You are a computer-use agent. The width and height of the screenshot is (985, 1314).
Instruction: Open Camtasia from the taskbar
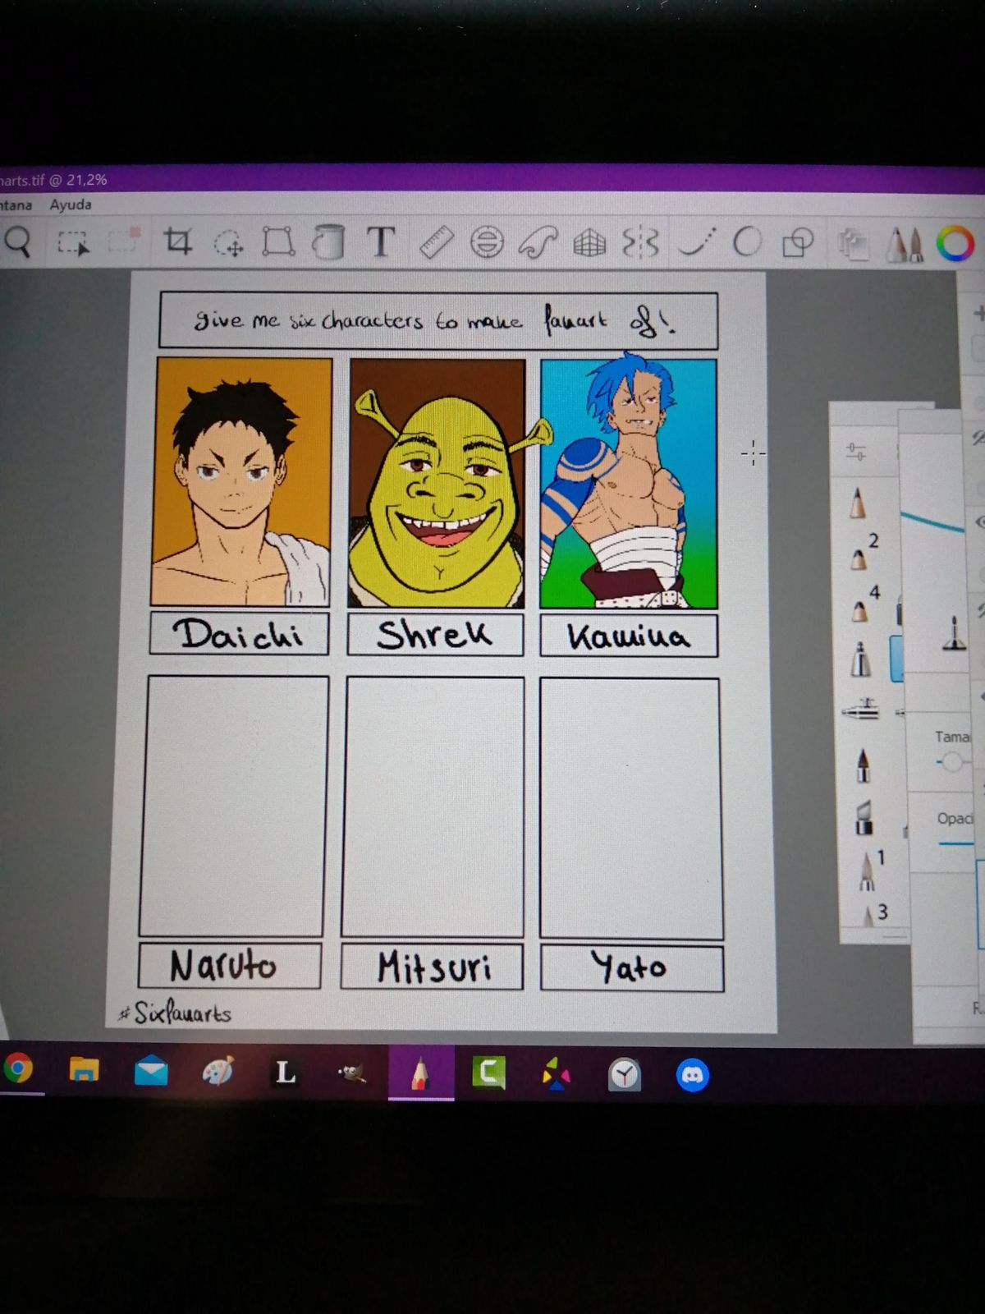click(488, 1073)
